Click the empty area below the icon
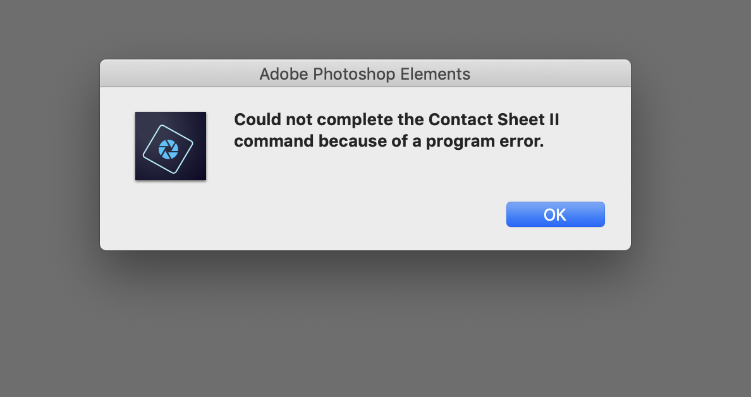 [170, 209]
